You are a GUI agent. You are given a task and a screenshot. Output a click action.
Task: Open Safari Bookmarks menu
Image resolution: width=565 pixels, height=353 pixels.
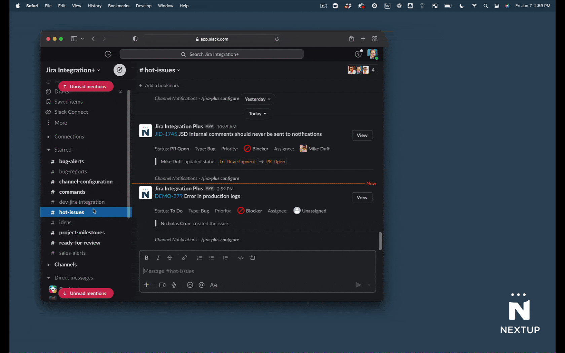point(118,6)
